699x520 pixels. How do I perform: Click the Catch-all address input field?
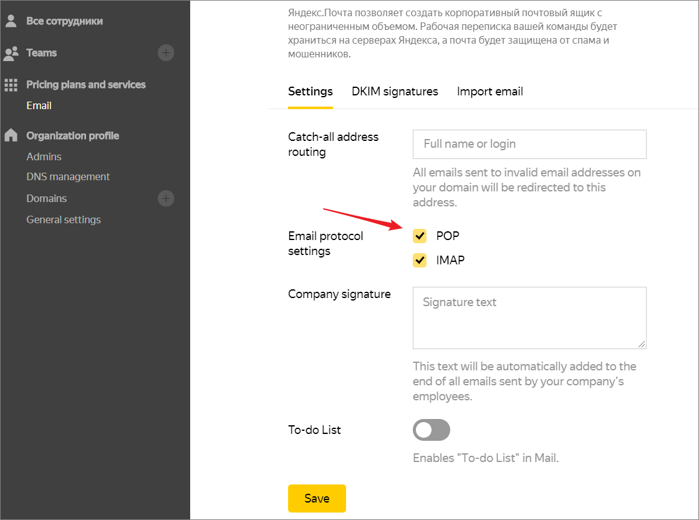pos(529,144)
